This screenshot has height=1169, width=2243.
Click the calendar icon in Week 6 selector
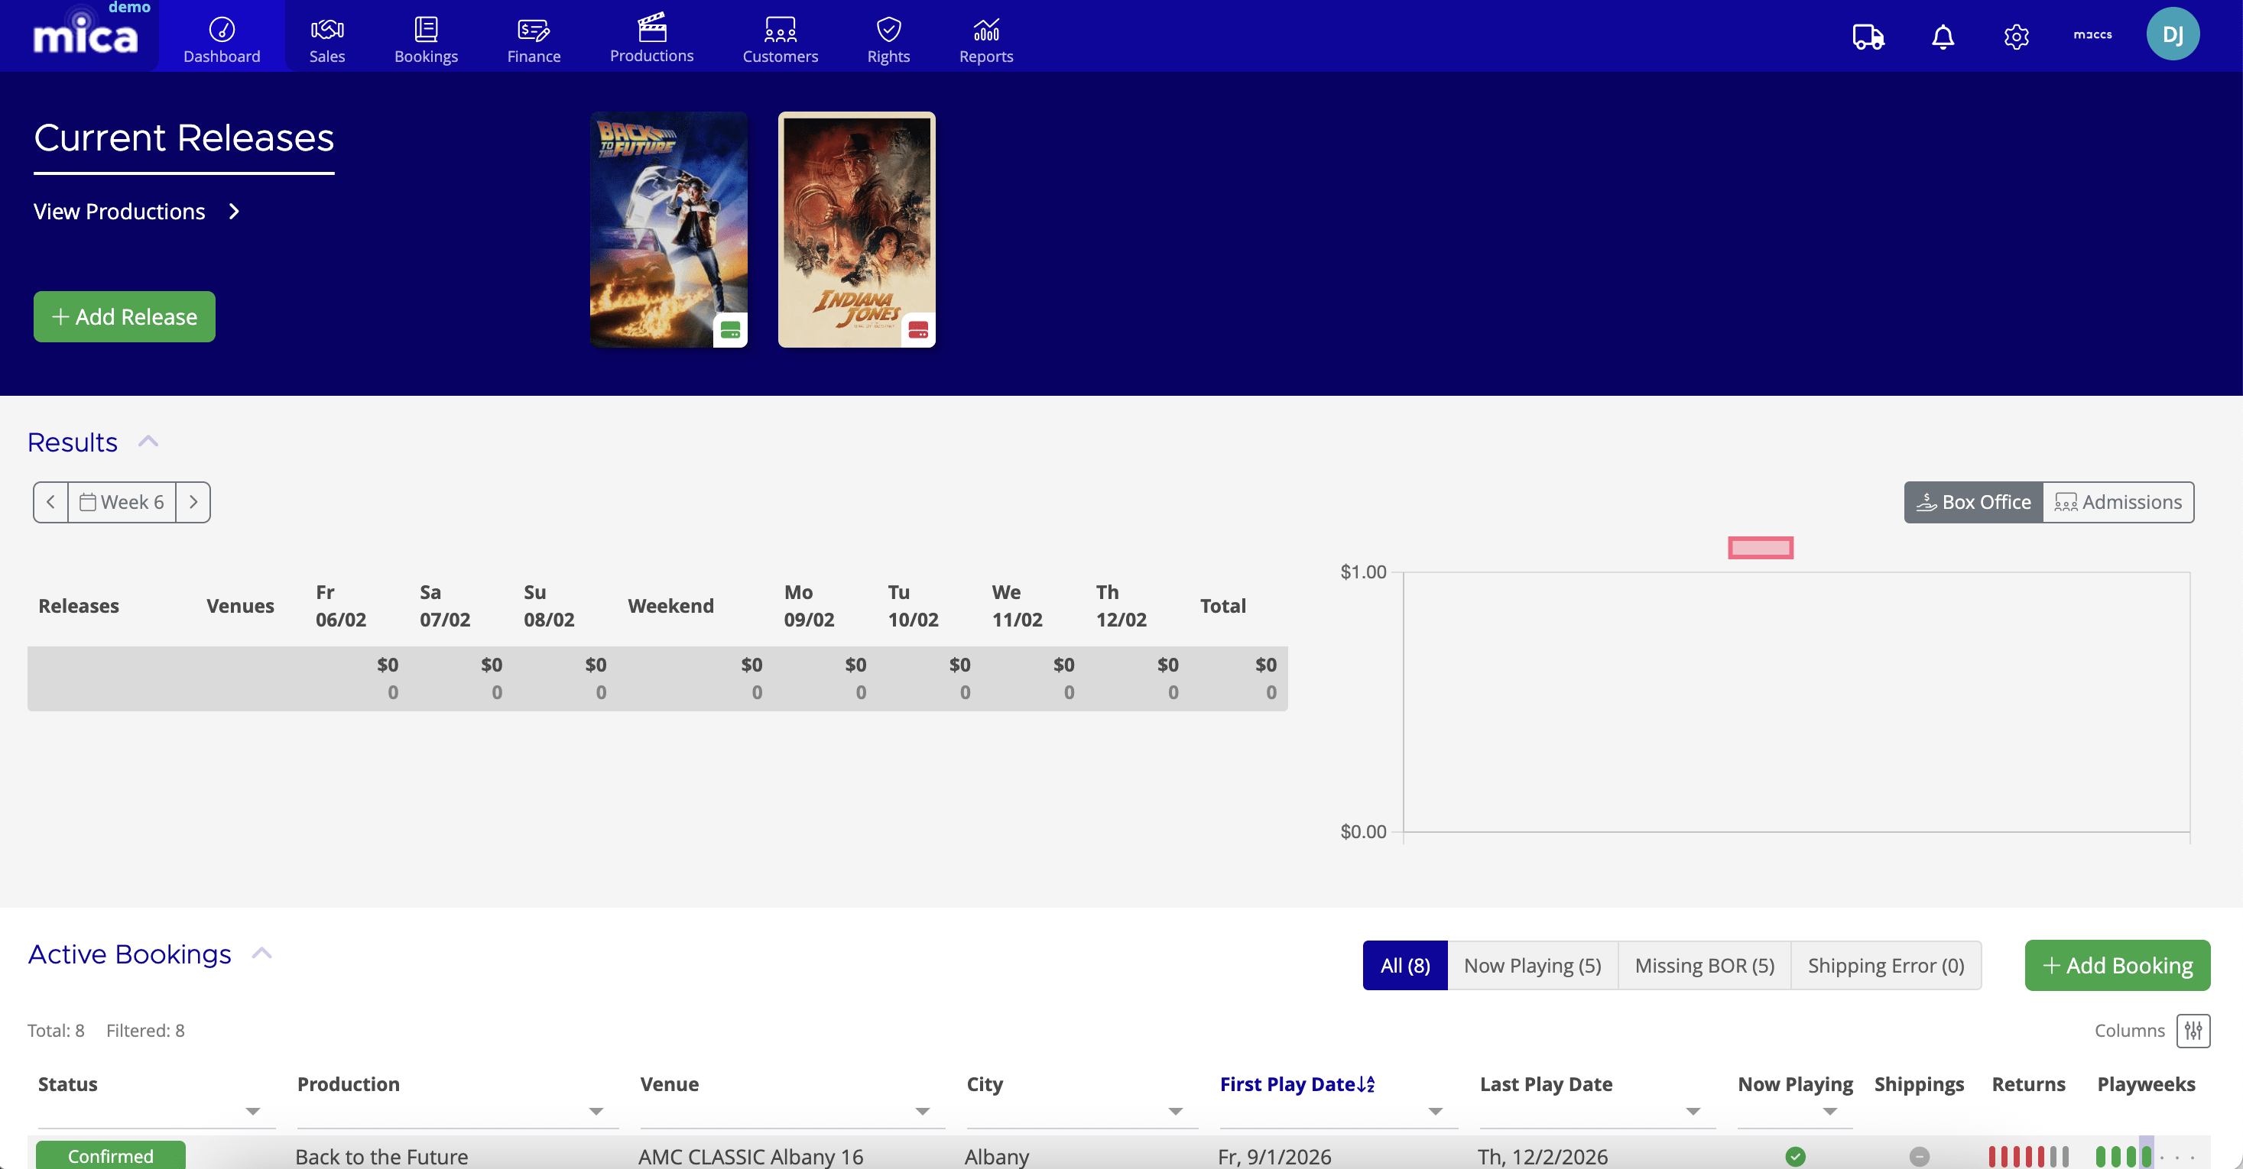coord(88,502)
